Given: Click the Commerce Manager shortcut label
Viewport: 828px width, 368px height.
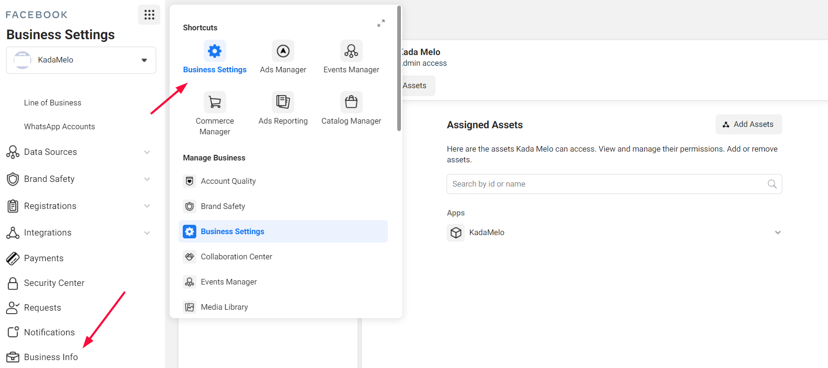Looking at the screenshot, I should click(x=215, y=126).
